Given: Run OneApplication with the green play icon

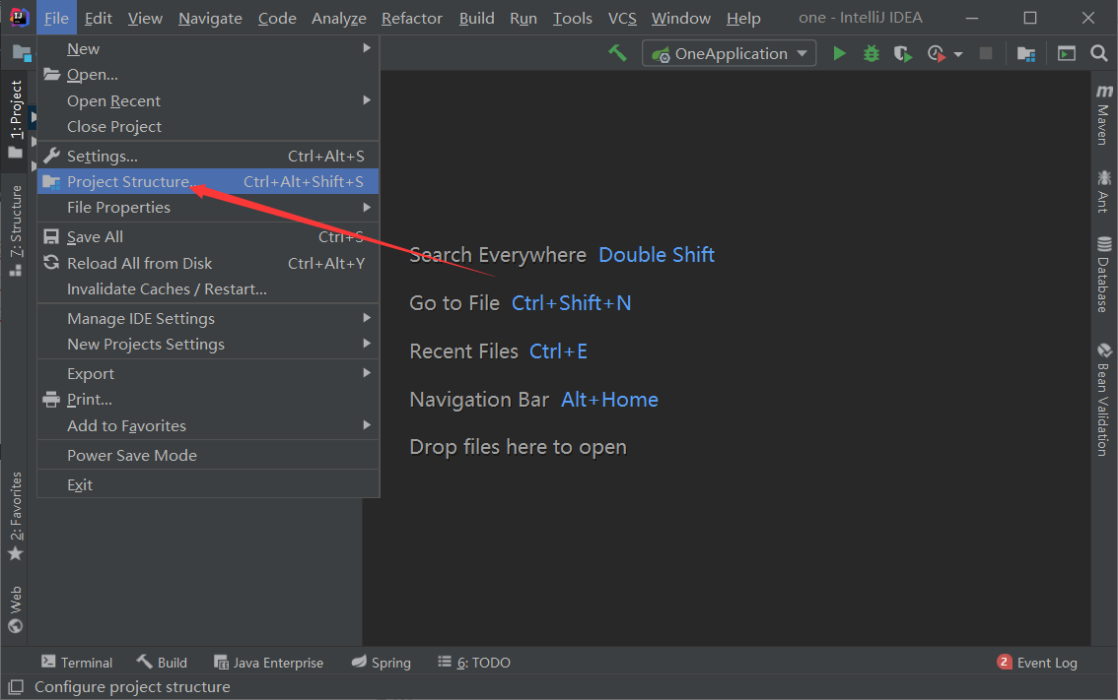Looking at the screenshot, I should pos(839,53).
